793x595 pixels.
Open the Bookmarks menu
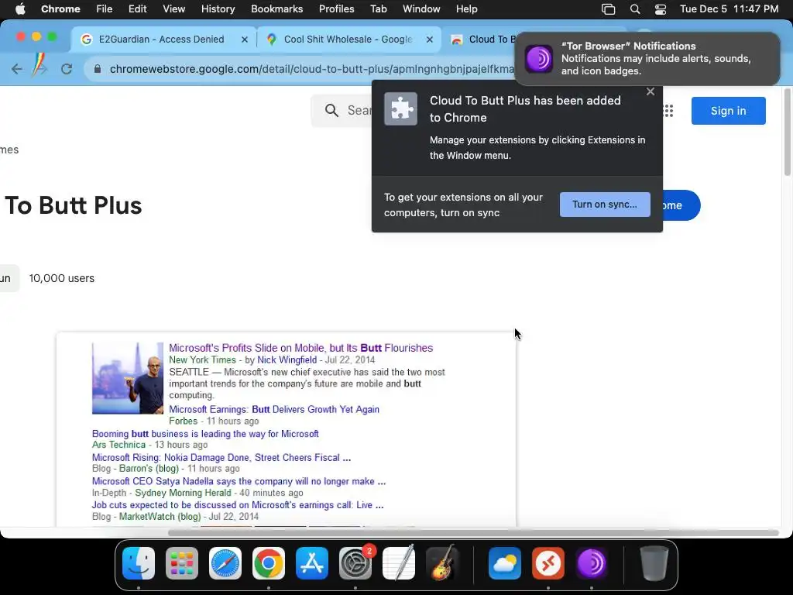click(276, 9)
